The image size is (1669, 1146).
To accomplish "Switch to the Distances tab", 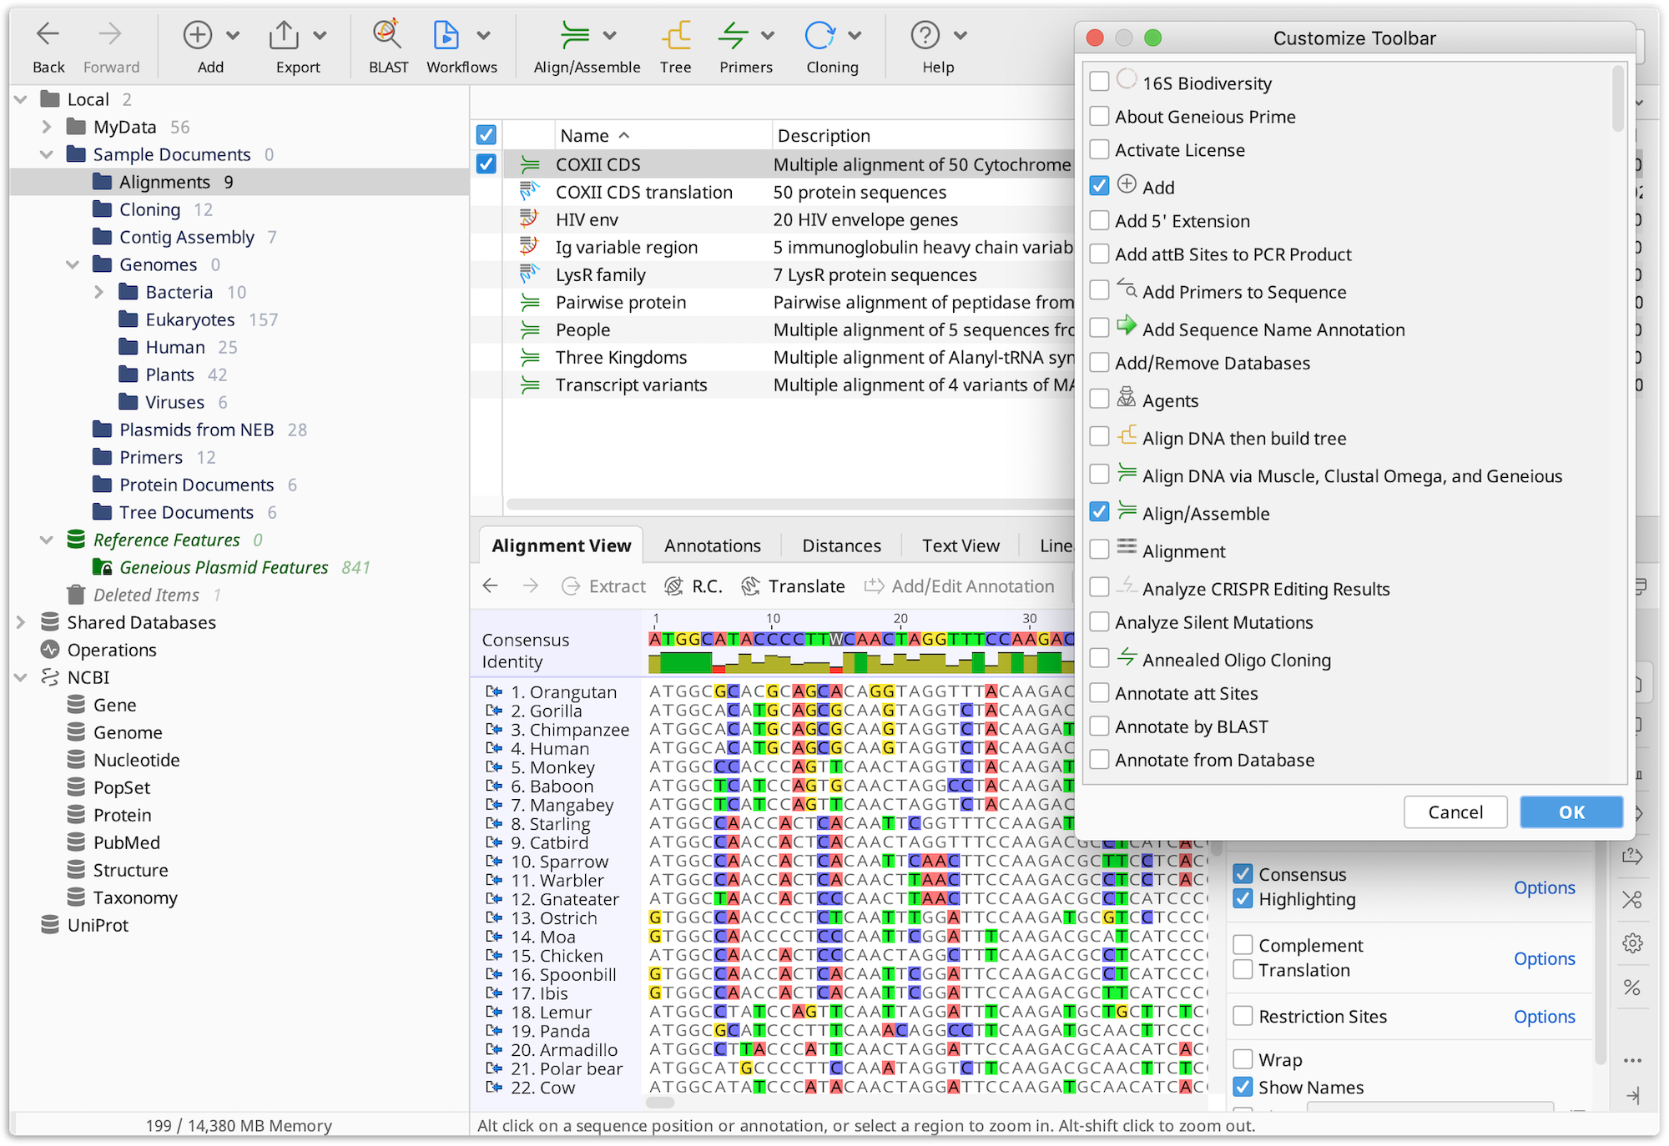I will click(841, 545).
